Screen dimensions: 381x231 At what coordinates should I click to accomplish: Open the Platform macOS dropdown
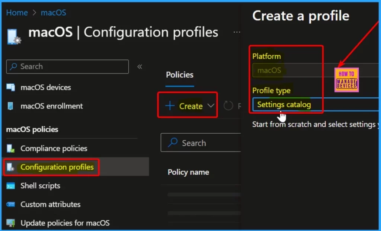(316, 70)
